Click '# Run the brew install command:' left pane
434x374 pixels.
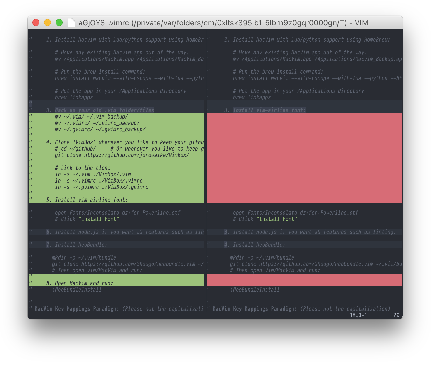[x=100, y=72]
